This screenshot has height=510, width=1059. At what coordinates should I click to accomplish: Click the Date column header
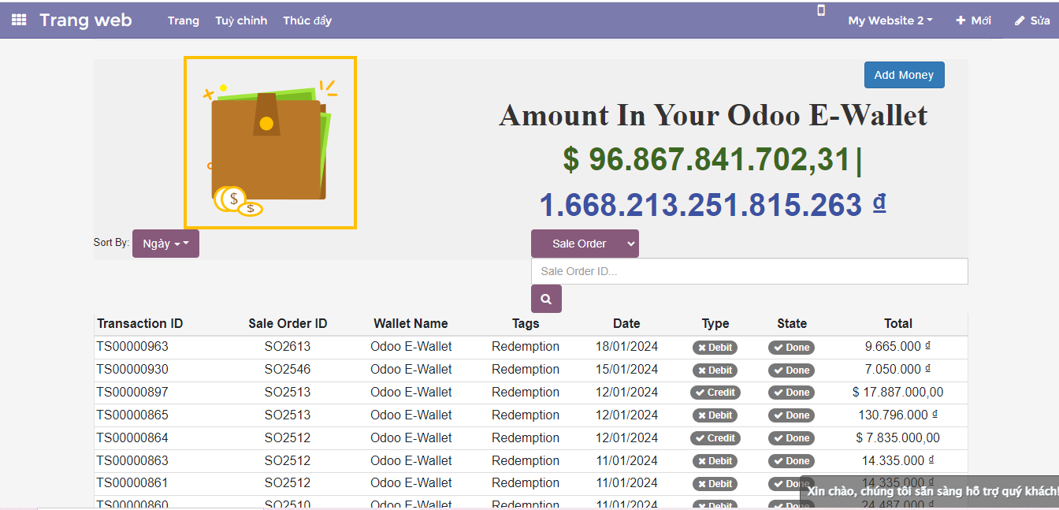click(x=626, y=323)
